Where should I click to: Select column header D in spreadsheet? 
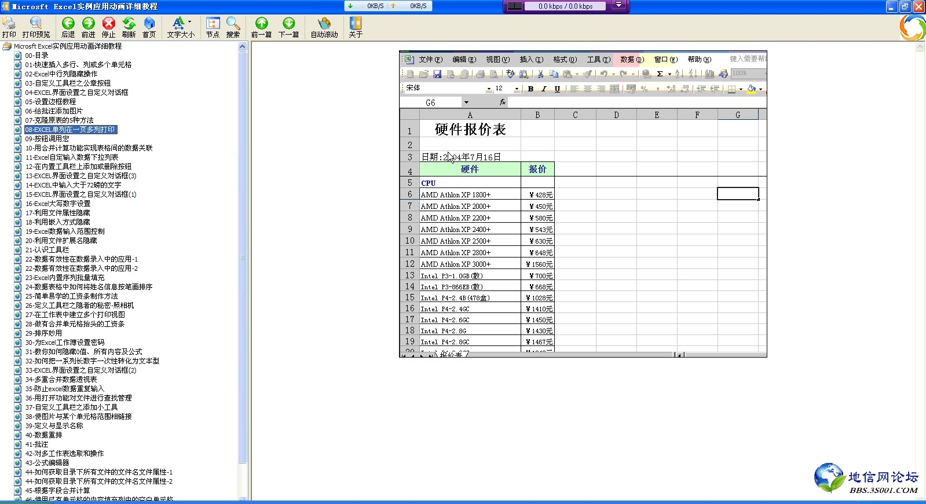(x=616, y=115)
